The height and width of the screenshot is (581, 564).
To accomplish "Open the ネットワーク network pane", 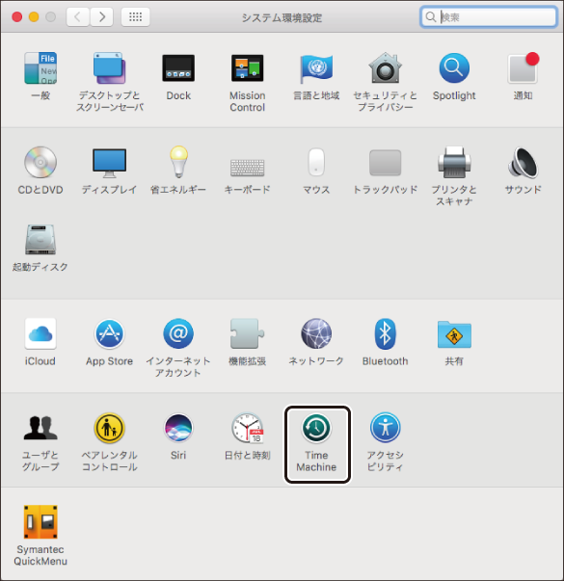I will pos(316,333).
